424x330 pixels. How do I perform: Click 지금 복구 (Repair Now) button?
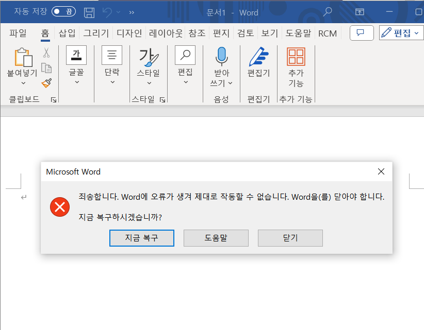point(142,238)
